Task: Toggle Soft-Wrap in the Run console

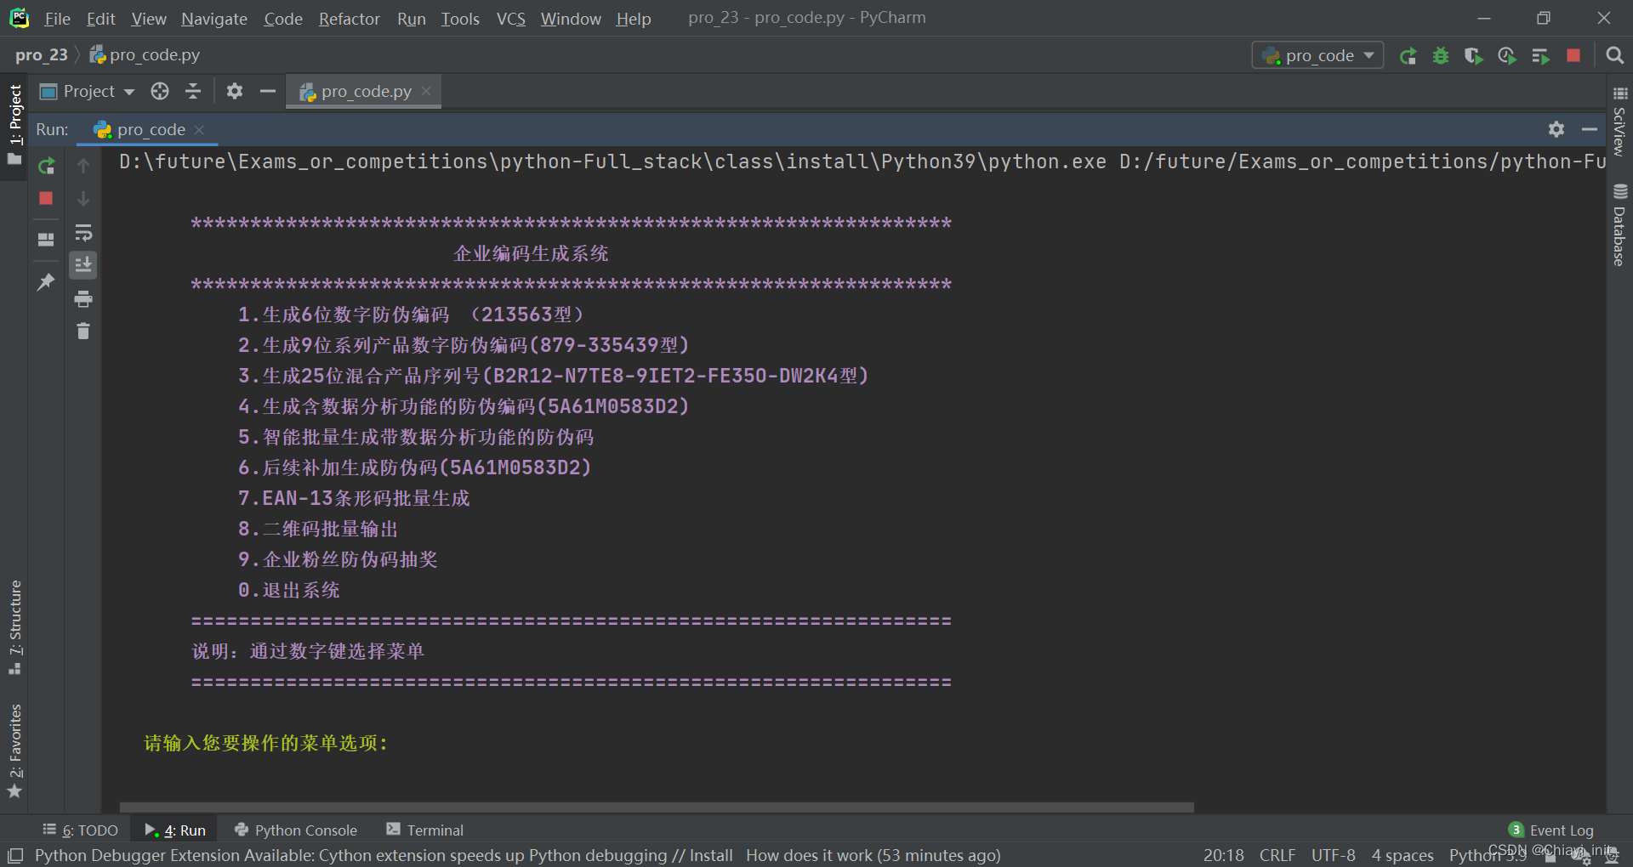Action: point(83,232)
